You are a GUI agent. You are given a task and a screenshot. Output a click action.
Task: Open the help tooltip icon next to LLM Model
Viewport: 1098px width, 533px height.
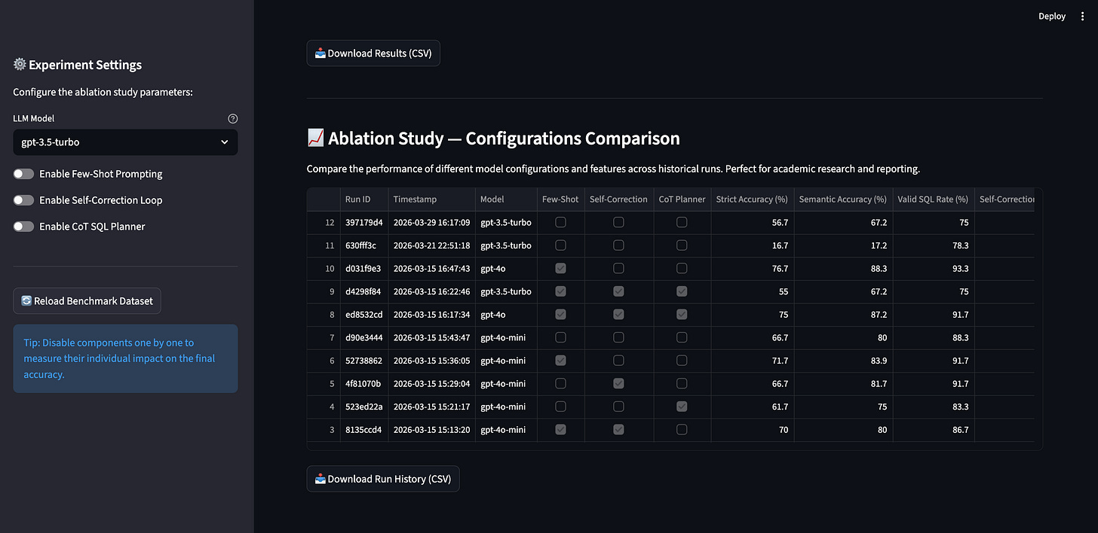click(x=232, y=118)
